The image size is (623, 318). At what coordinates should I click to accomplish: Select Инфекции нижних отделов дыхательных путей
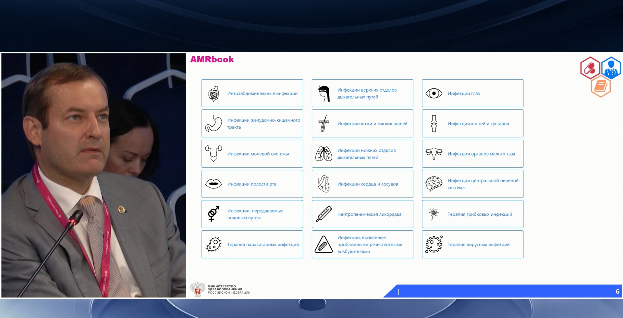362,154
